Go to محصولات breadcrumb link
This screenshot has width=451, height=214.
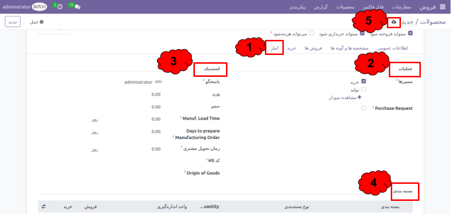click(x=433, y=22)
